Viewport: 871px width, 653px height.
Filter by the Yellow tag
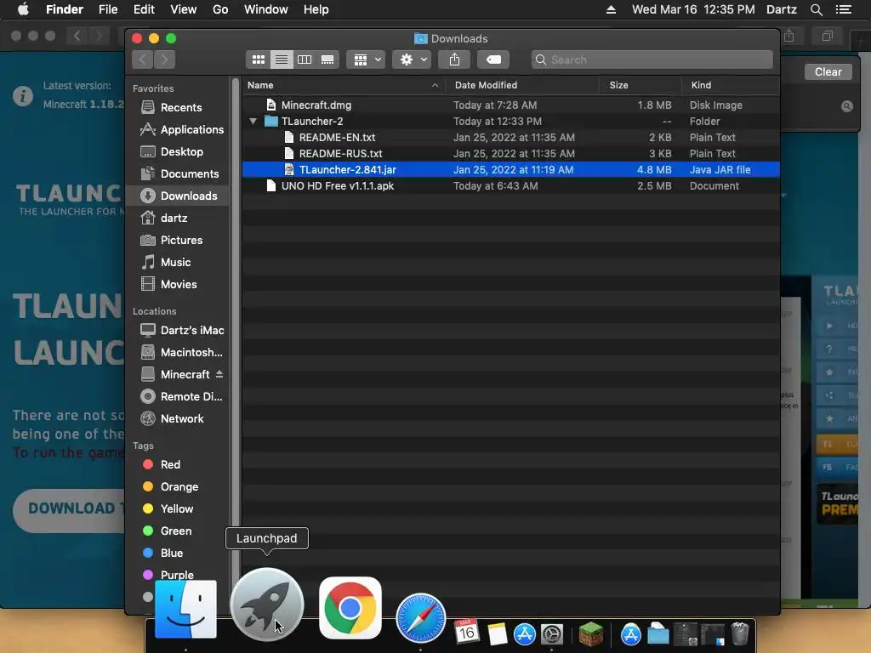pyautogui.click(x=178, y=509)
